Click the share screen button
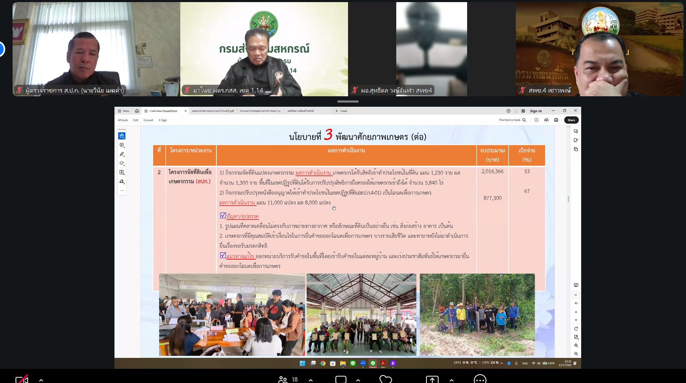The image size is (686, 383). 432,379
